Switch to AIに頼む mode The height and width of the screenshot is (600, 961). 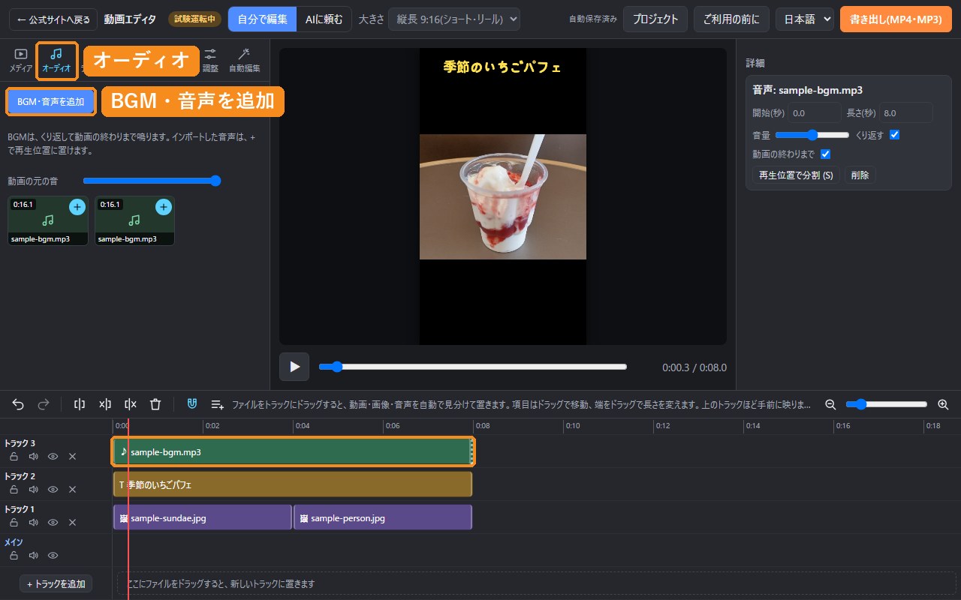[x=324, y=19]
